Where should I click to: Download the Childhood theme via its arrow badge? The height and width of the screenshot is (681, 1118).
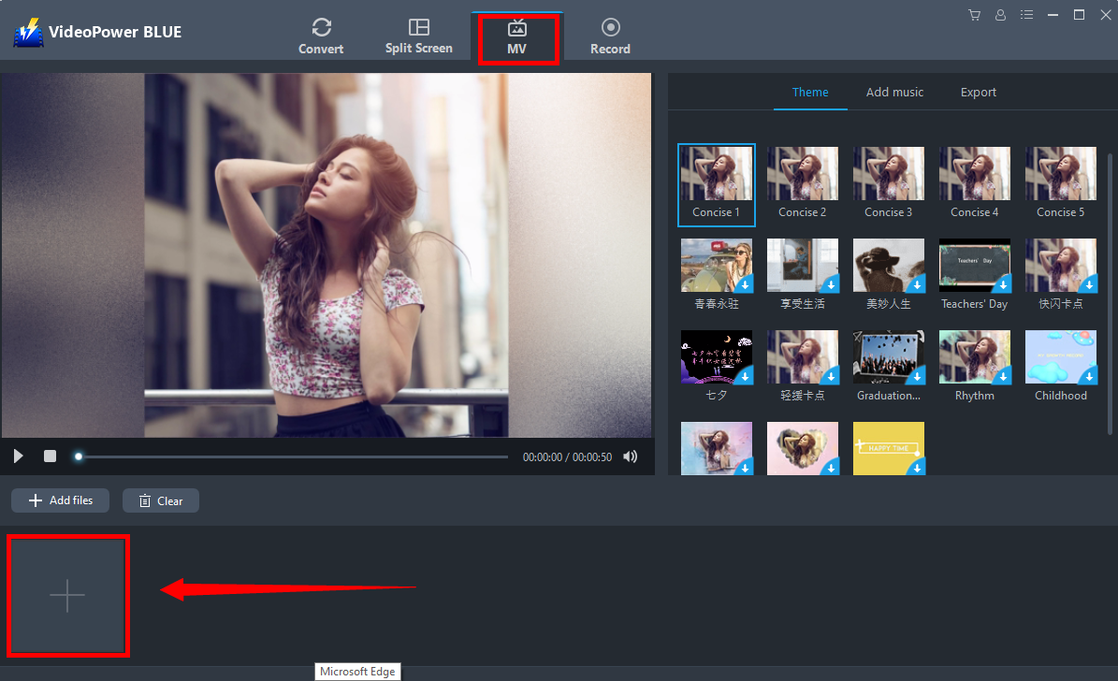click(1088, 376)
